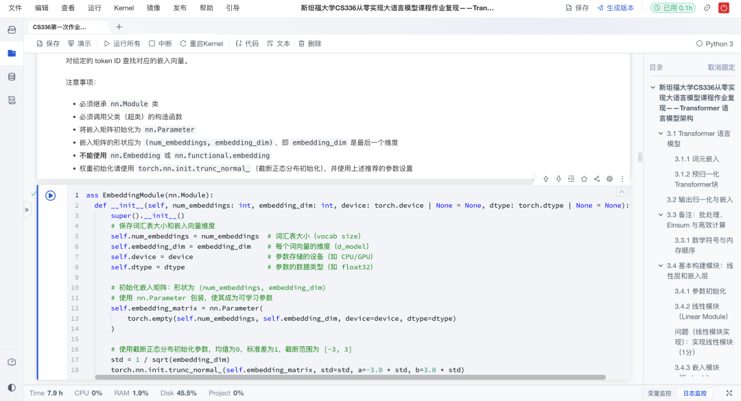Open the top left sidebar drive icon
Image resolution: width=741 pixels, height=401 pixels.
(x=12, y=29)
